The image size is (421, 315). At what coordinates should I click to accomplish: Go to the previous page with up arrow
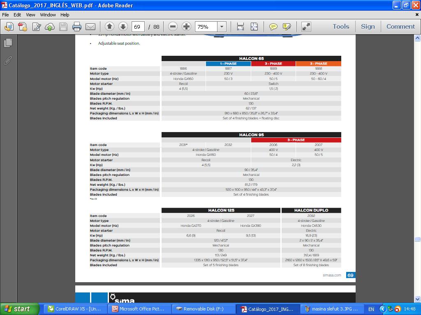click(x=109, y=27)
